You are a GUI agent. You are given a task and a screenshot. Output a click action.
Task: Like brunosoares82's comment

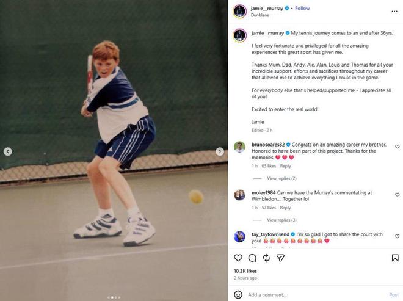[397, 147]
